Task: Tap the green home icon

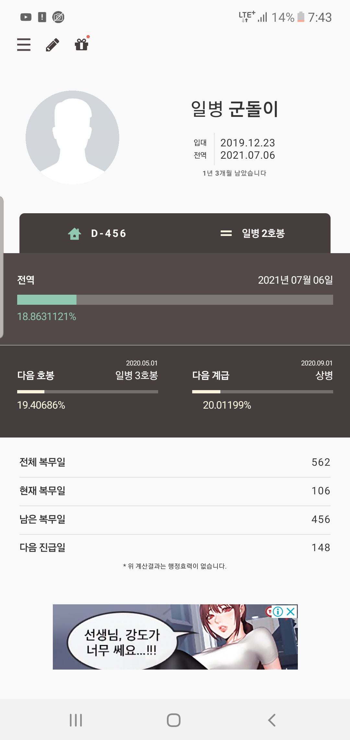Action: 75,233
